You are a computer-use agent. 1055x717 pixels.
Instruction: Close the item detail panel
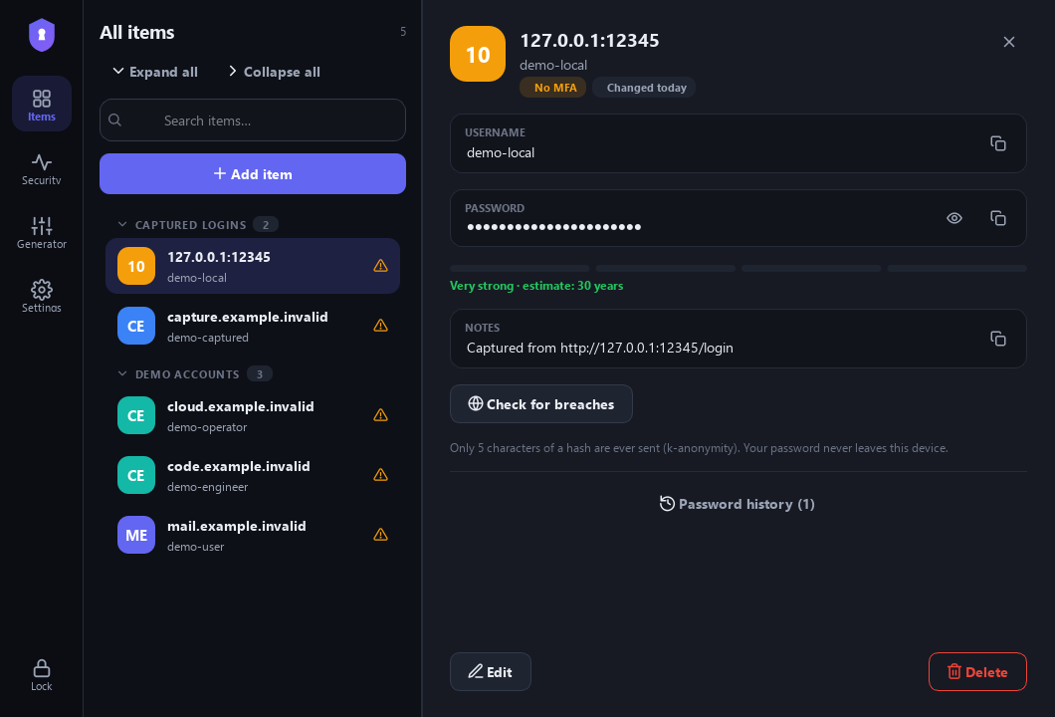1009,42
